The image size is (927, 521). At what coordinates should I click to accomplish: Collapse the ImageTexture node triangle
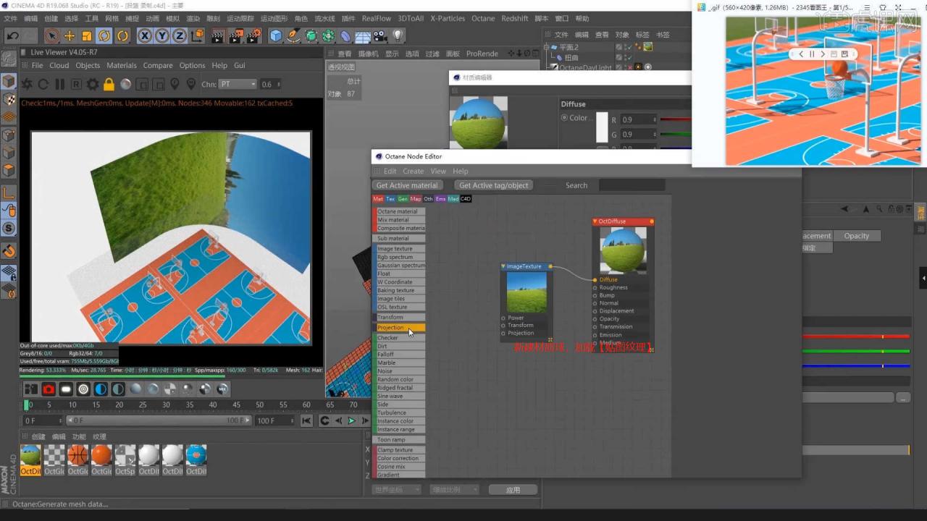coord(503,266)
